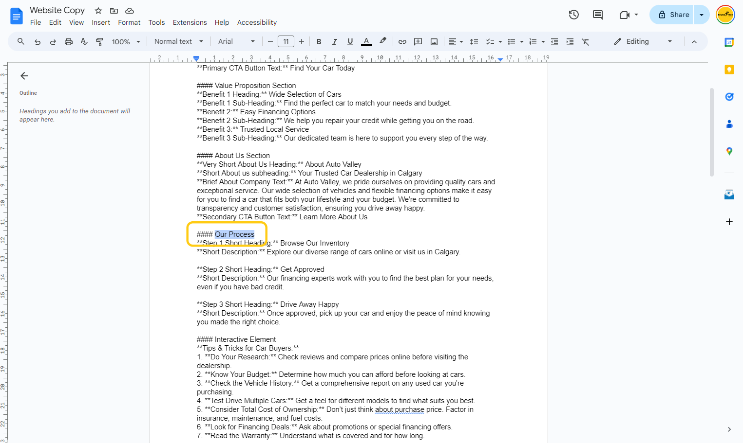Click the font size field
Screen dimensions: 743x443
(x=286, y=42)
